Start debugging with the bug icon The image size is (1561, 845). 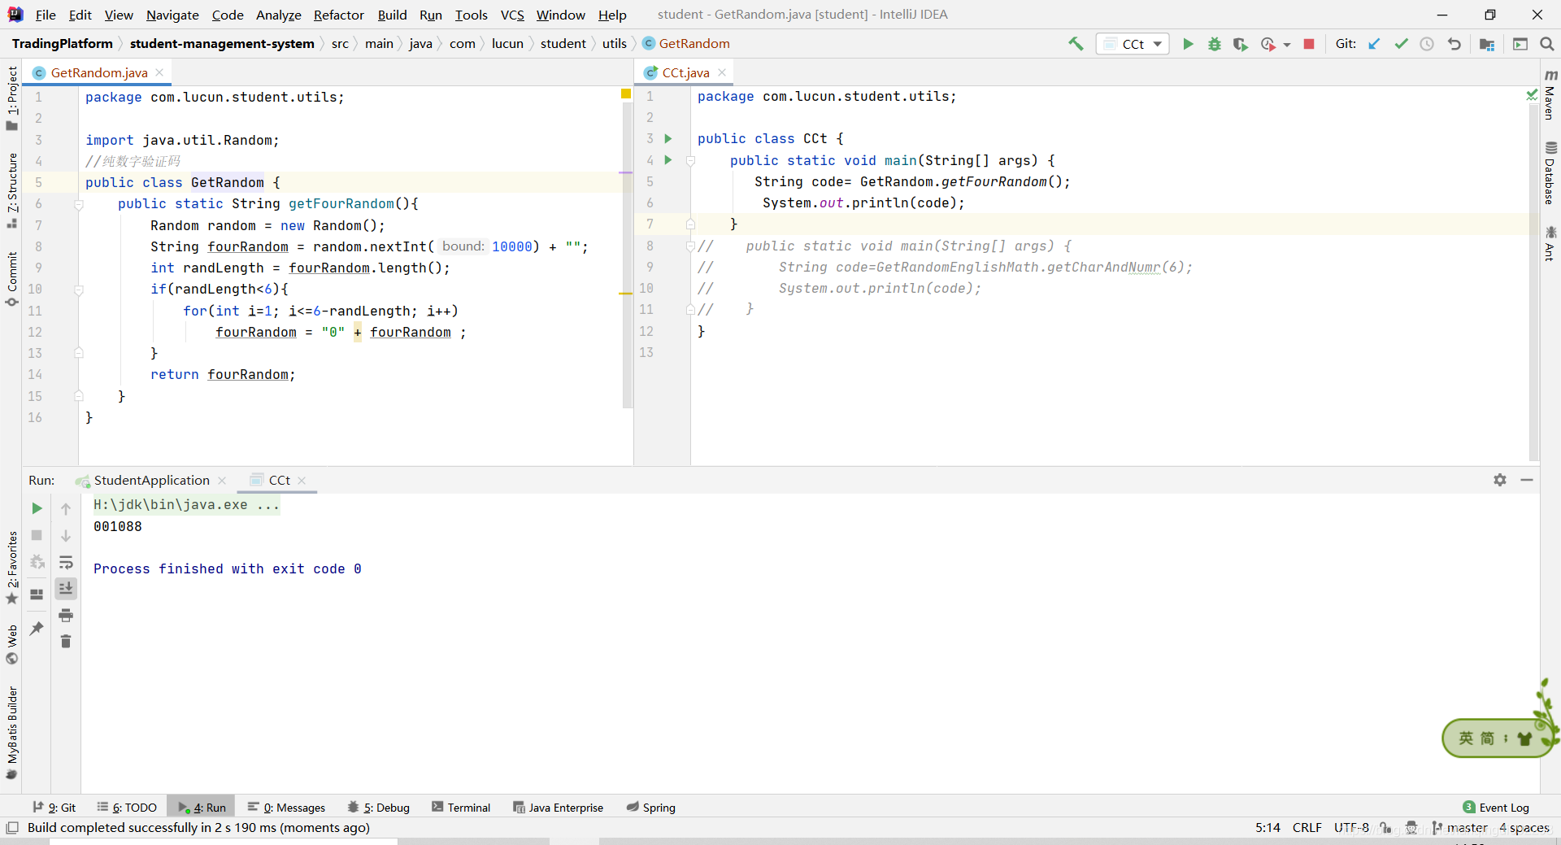coord(1214,44)
